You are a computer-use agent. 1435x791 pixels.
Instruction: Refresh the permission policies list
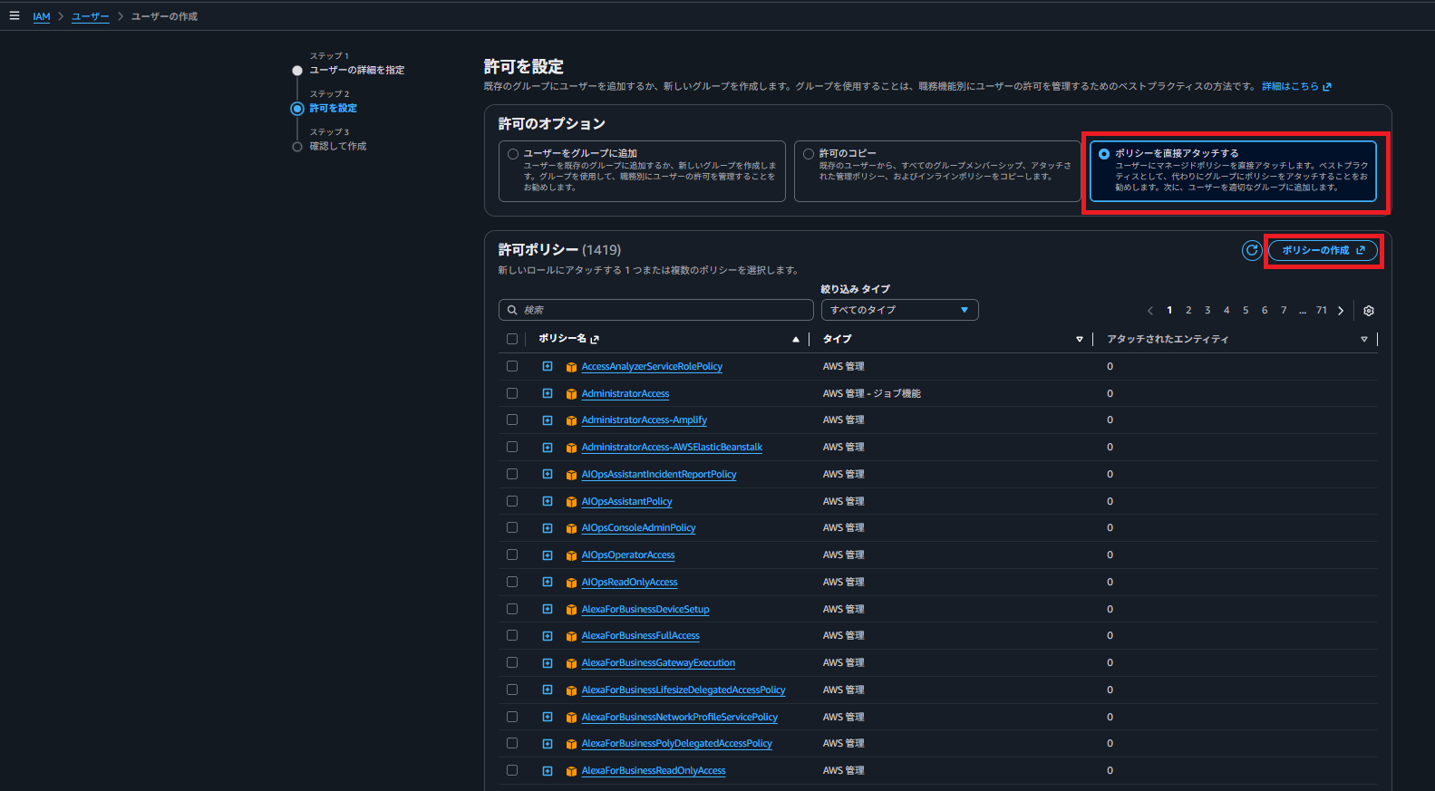pyautogui.click(x=1252, y=250)
